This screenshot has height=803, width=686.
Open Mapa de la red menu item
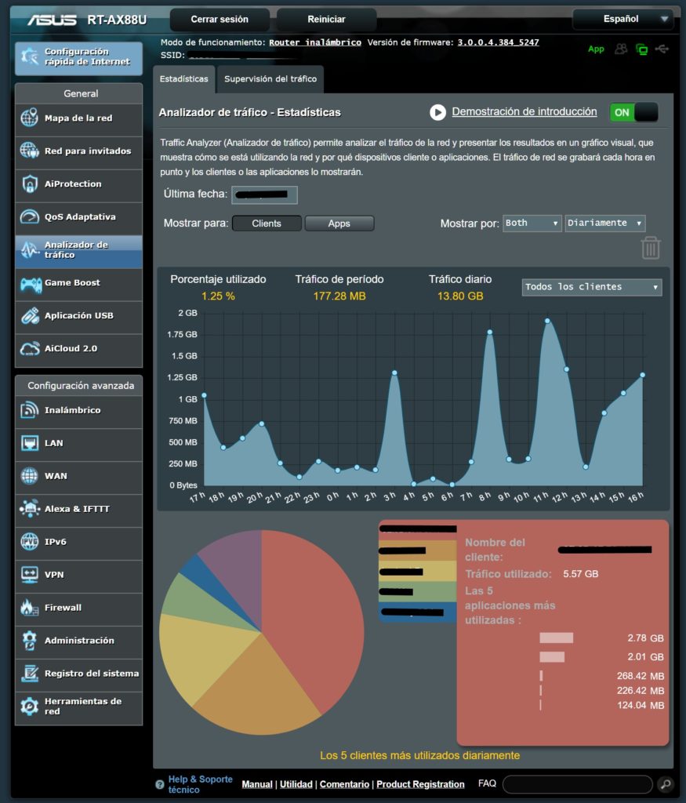tap(78, 118)
